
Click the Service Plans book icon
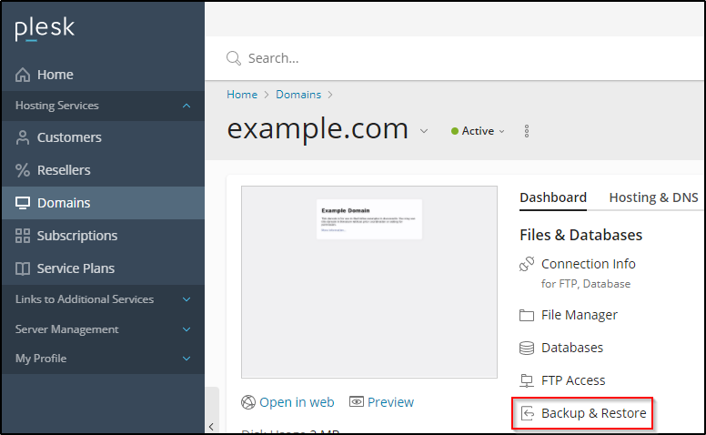point(23,268)
